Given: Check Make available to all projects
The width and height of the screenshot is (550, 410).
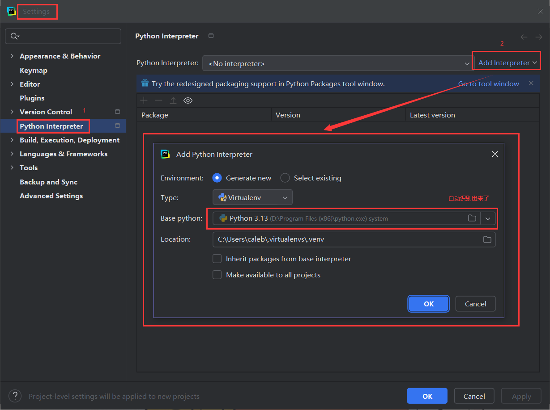Looking at the screenshot, I should (x=217, y=275).
